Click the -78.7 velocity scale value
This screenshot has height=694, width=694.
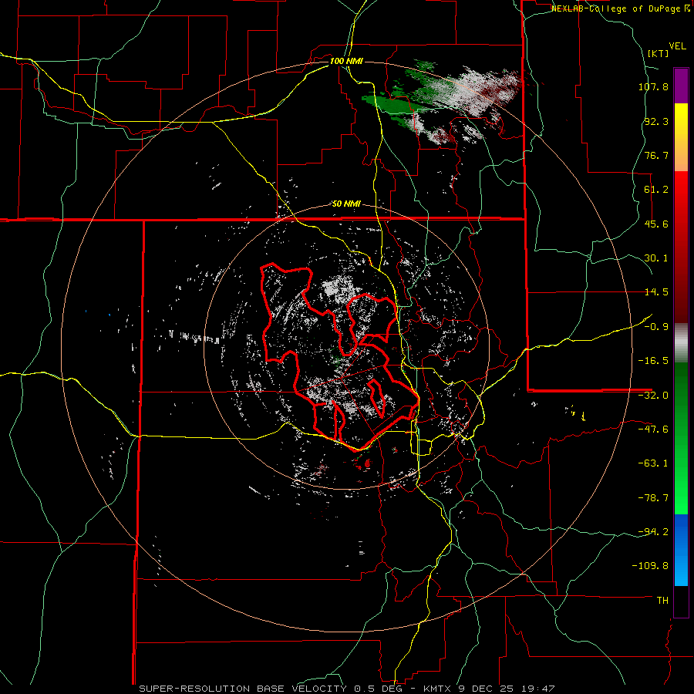point(653,498)
